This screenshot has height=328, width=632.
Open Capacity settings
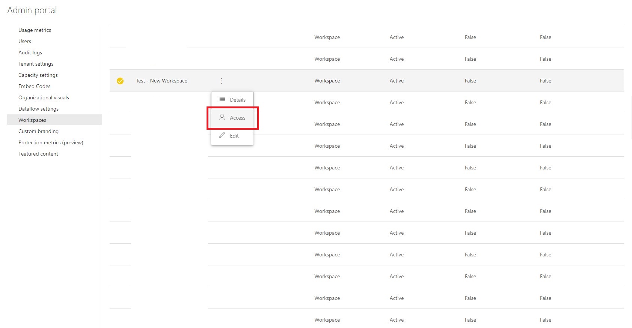point(38,75)
